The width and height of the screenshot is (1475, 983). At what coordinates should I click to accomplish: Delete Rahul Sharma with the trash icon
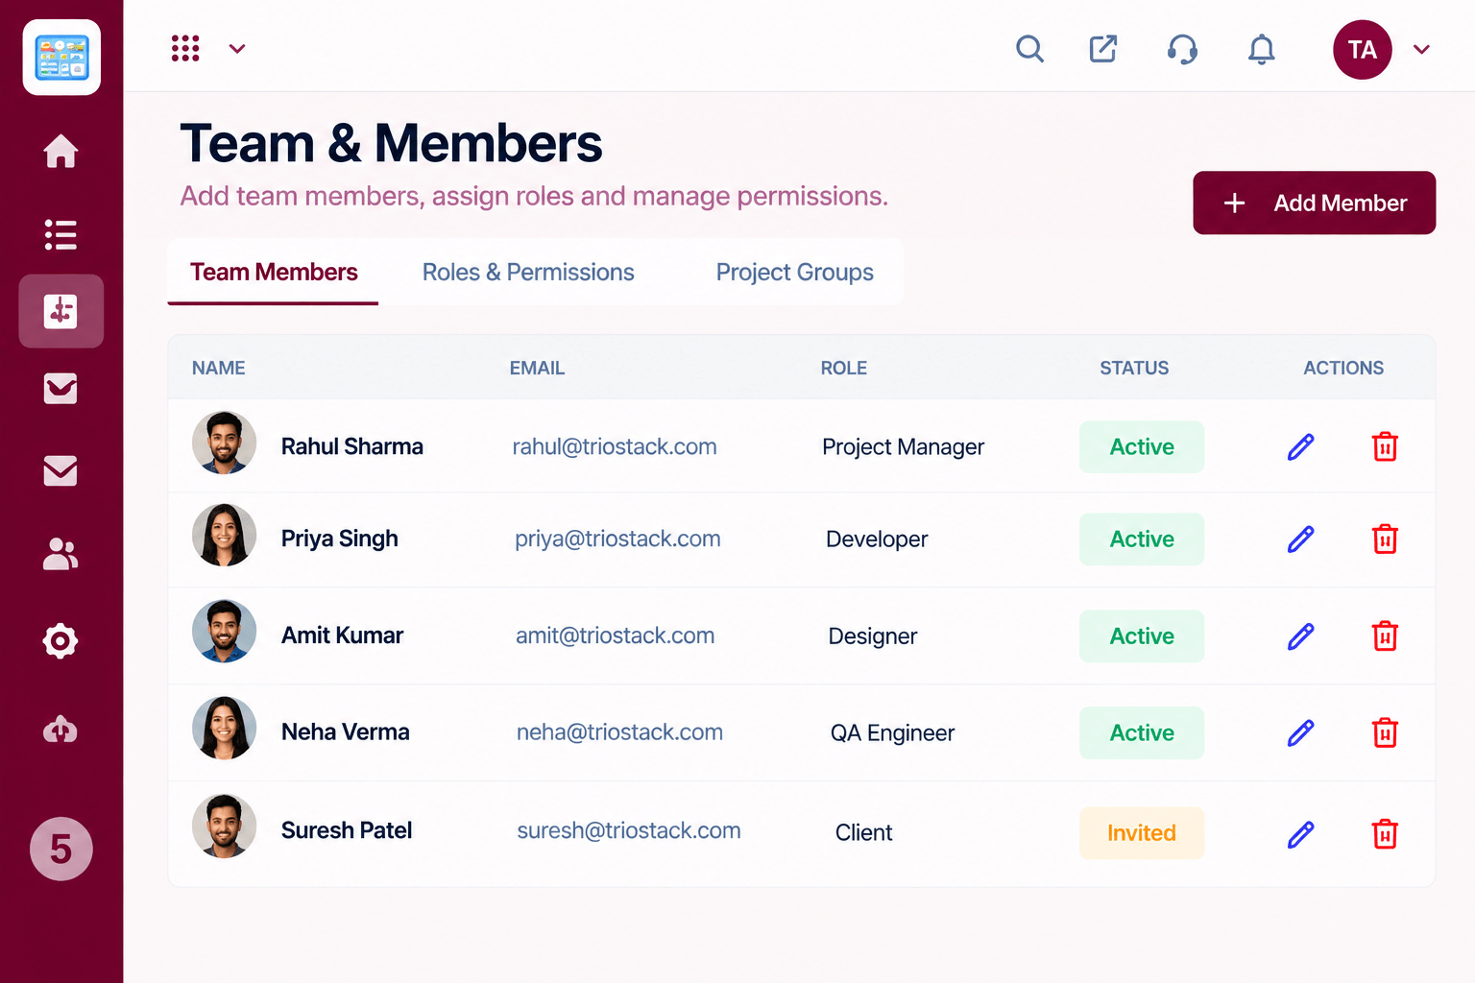(1385, 446)
